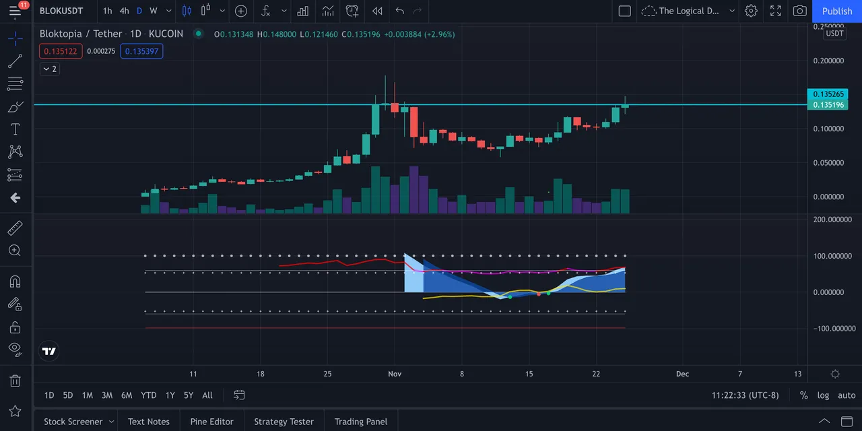Toggle auto scale
The height and width of the screenshot is (431, 862).
[847, 395]
